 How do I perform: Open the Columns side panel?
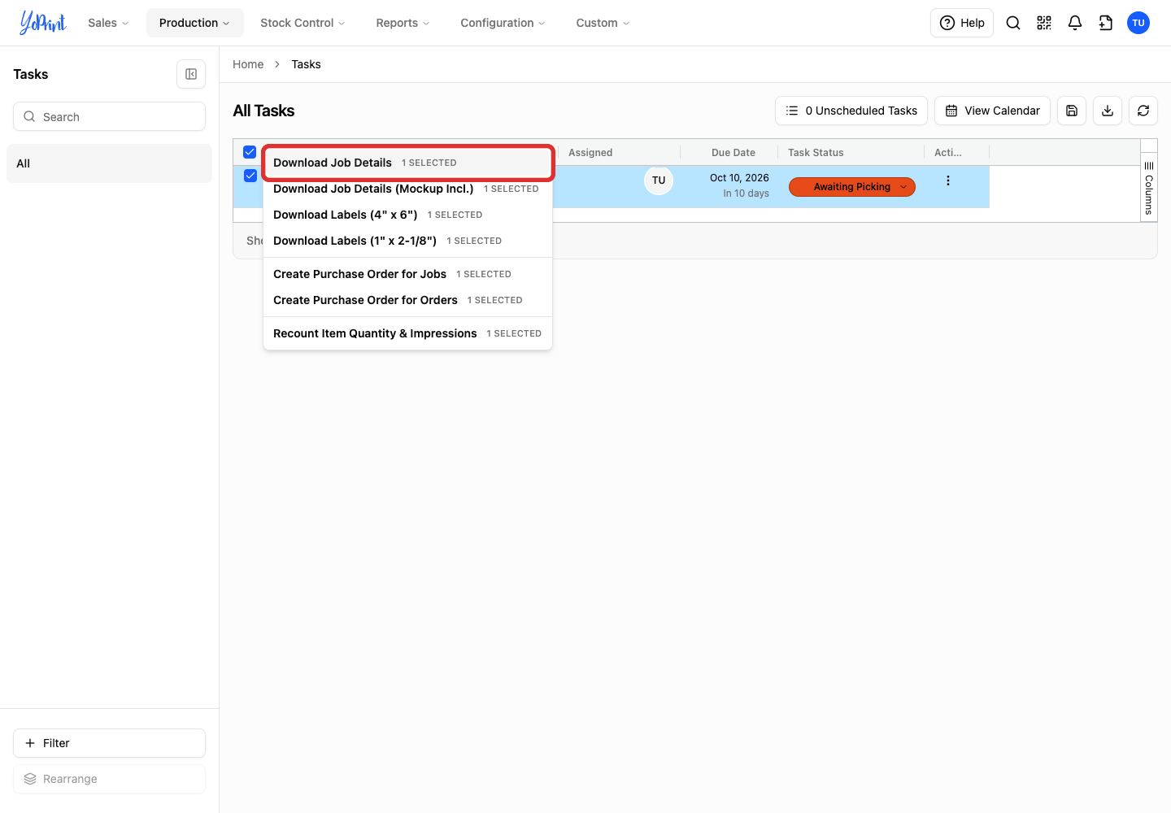(x=1149, y=187)
